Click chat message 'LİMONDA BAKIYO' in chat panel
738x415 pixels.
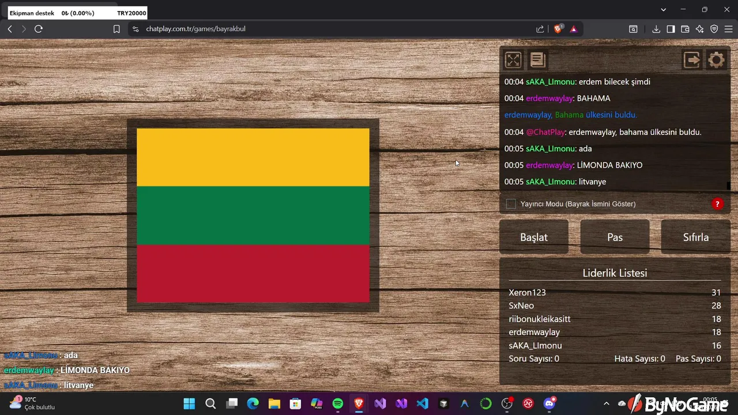coord(609,165)
